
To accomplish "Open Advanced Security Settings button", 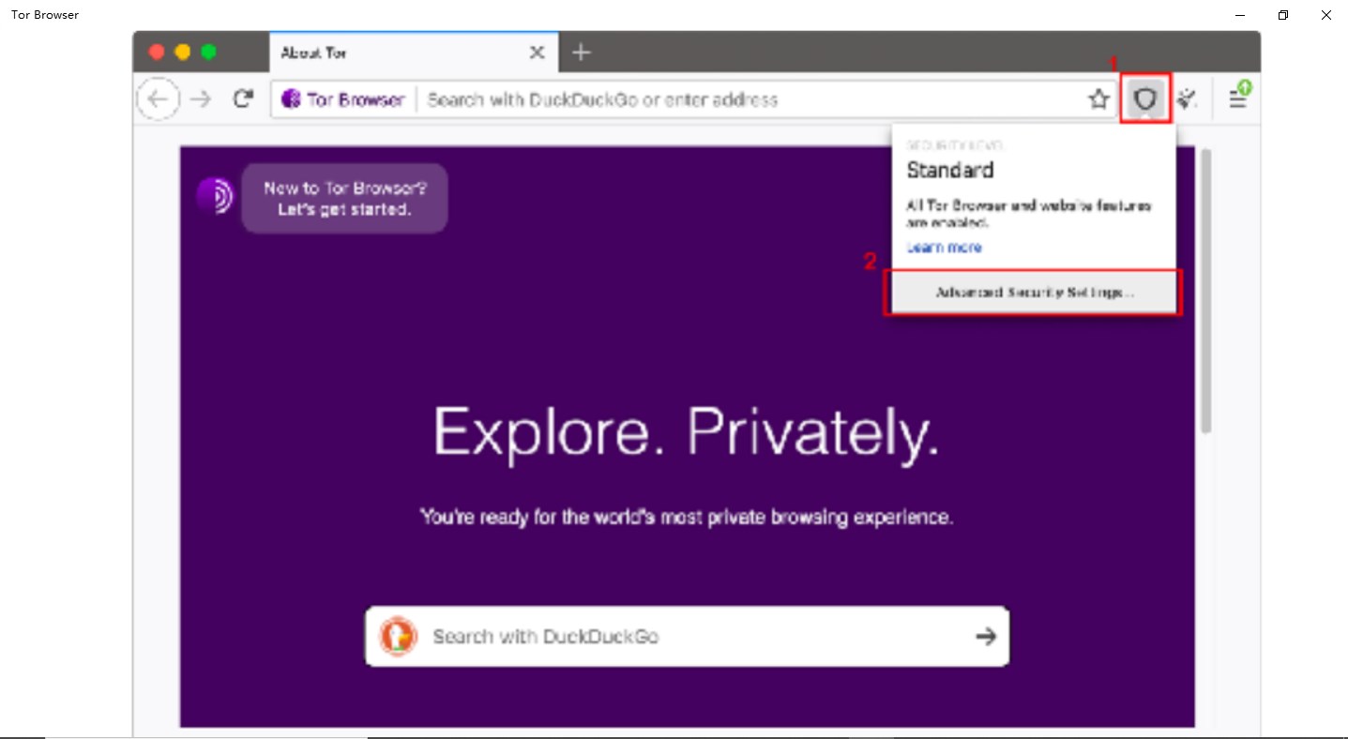I will point(1034,293).
